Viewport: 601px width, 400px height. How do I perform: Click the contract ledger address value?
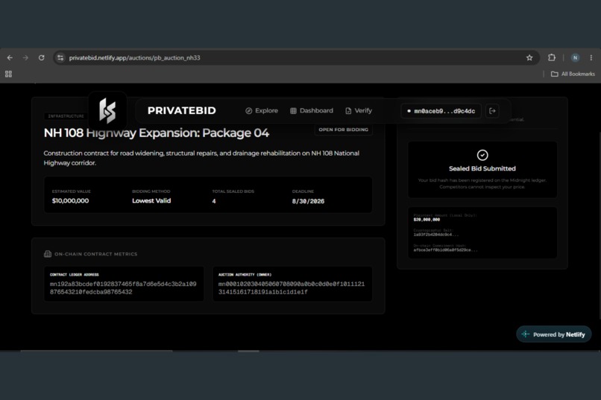123,288
